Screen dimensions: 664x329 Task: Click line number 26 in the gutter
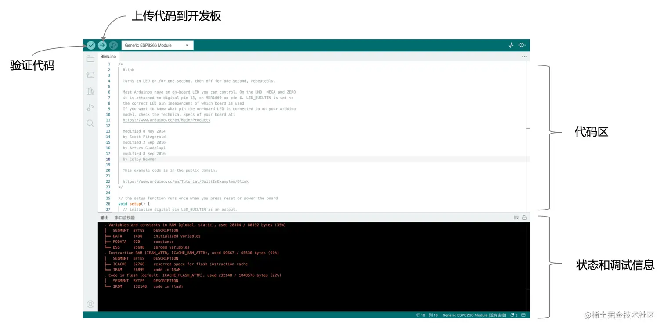tap(108, 204)
